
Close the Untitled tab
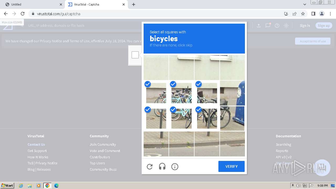click(61, 4)
